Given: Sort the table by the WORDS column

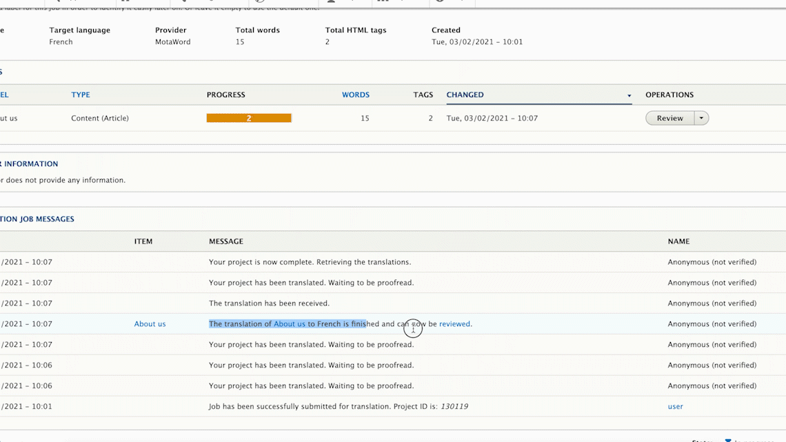Looking at the screenshot, I should [x=356, y=94].
